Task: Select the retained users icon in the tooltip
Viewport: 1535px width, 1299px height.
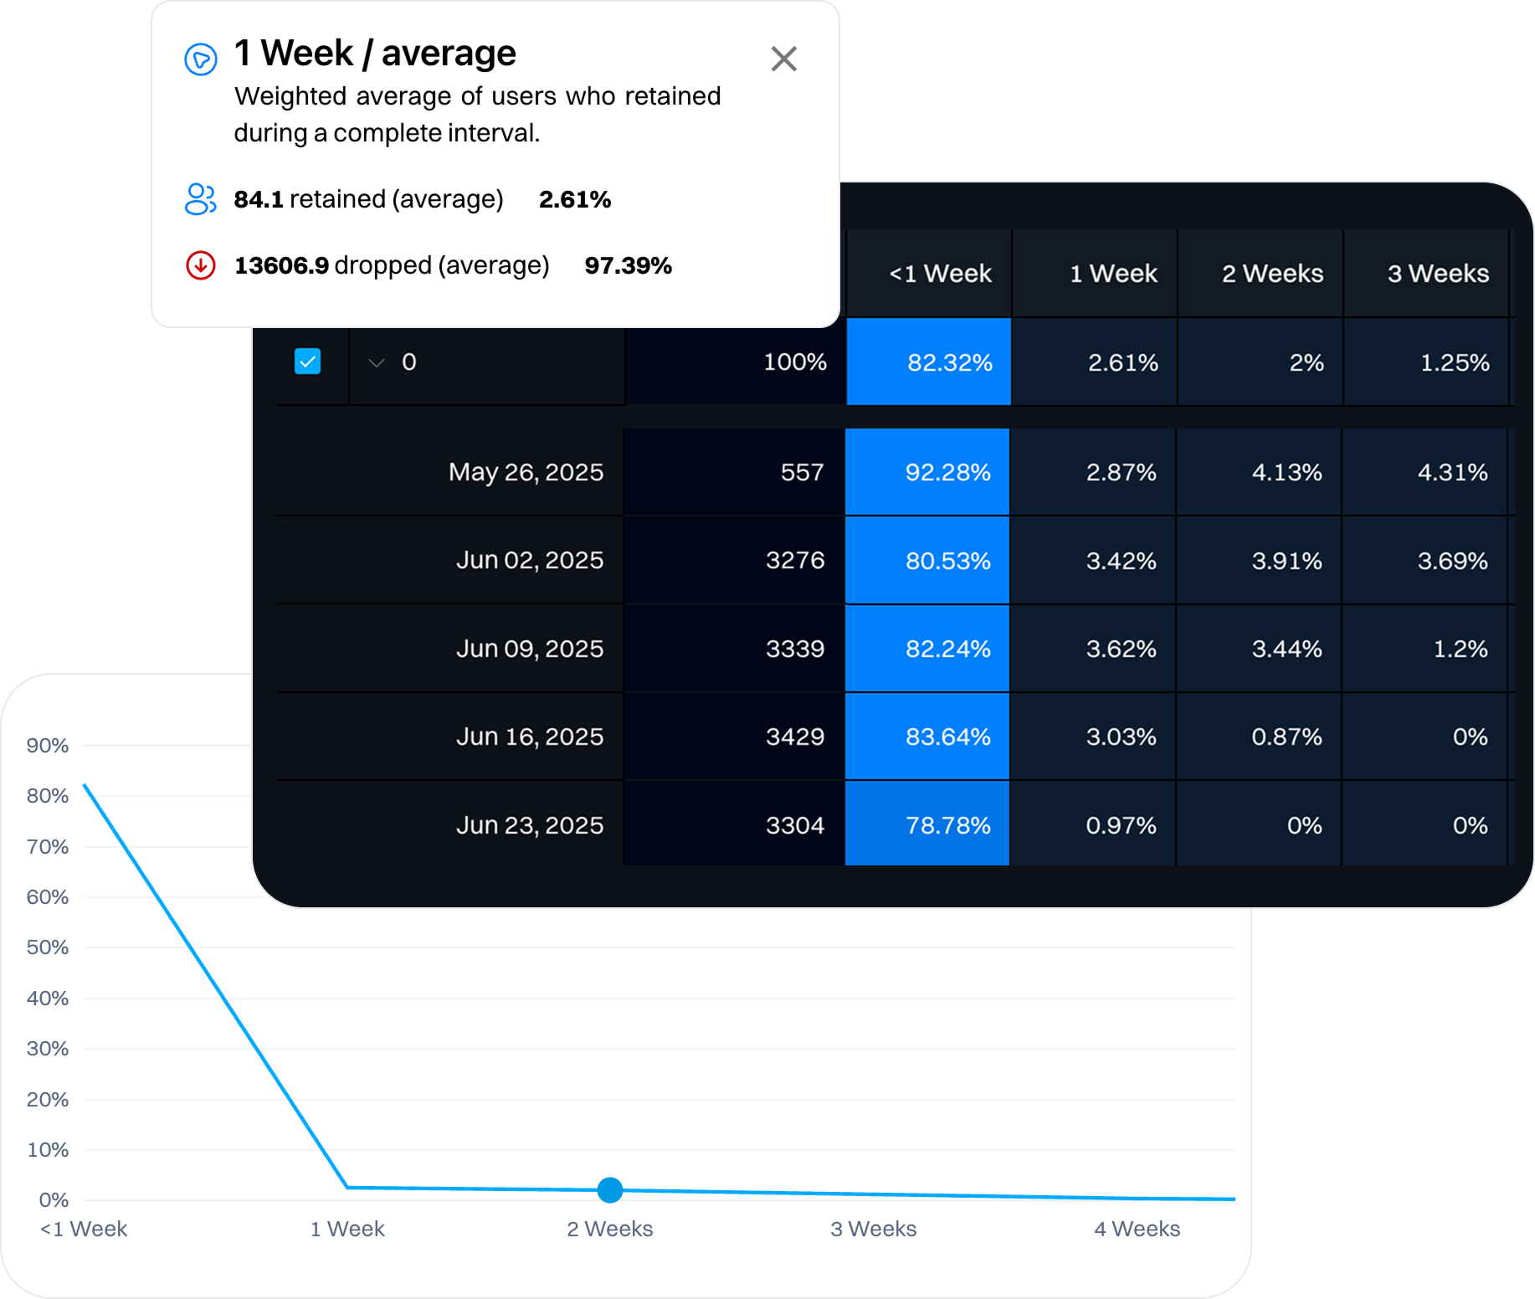Action: pos(199,199)
